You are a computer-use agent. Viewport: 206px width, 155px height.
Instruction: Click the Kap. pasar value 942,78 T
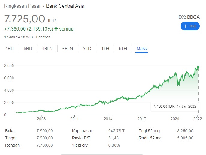116,131
